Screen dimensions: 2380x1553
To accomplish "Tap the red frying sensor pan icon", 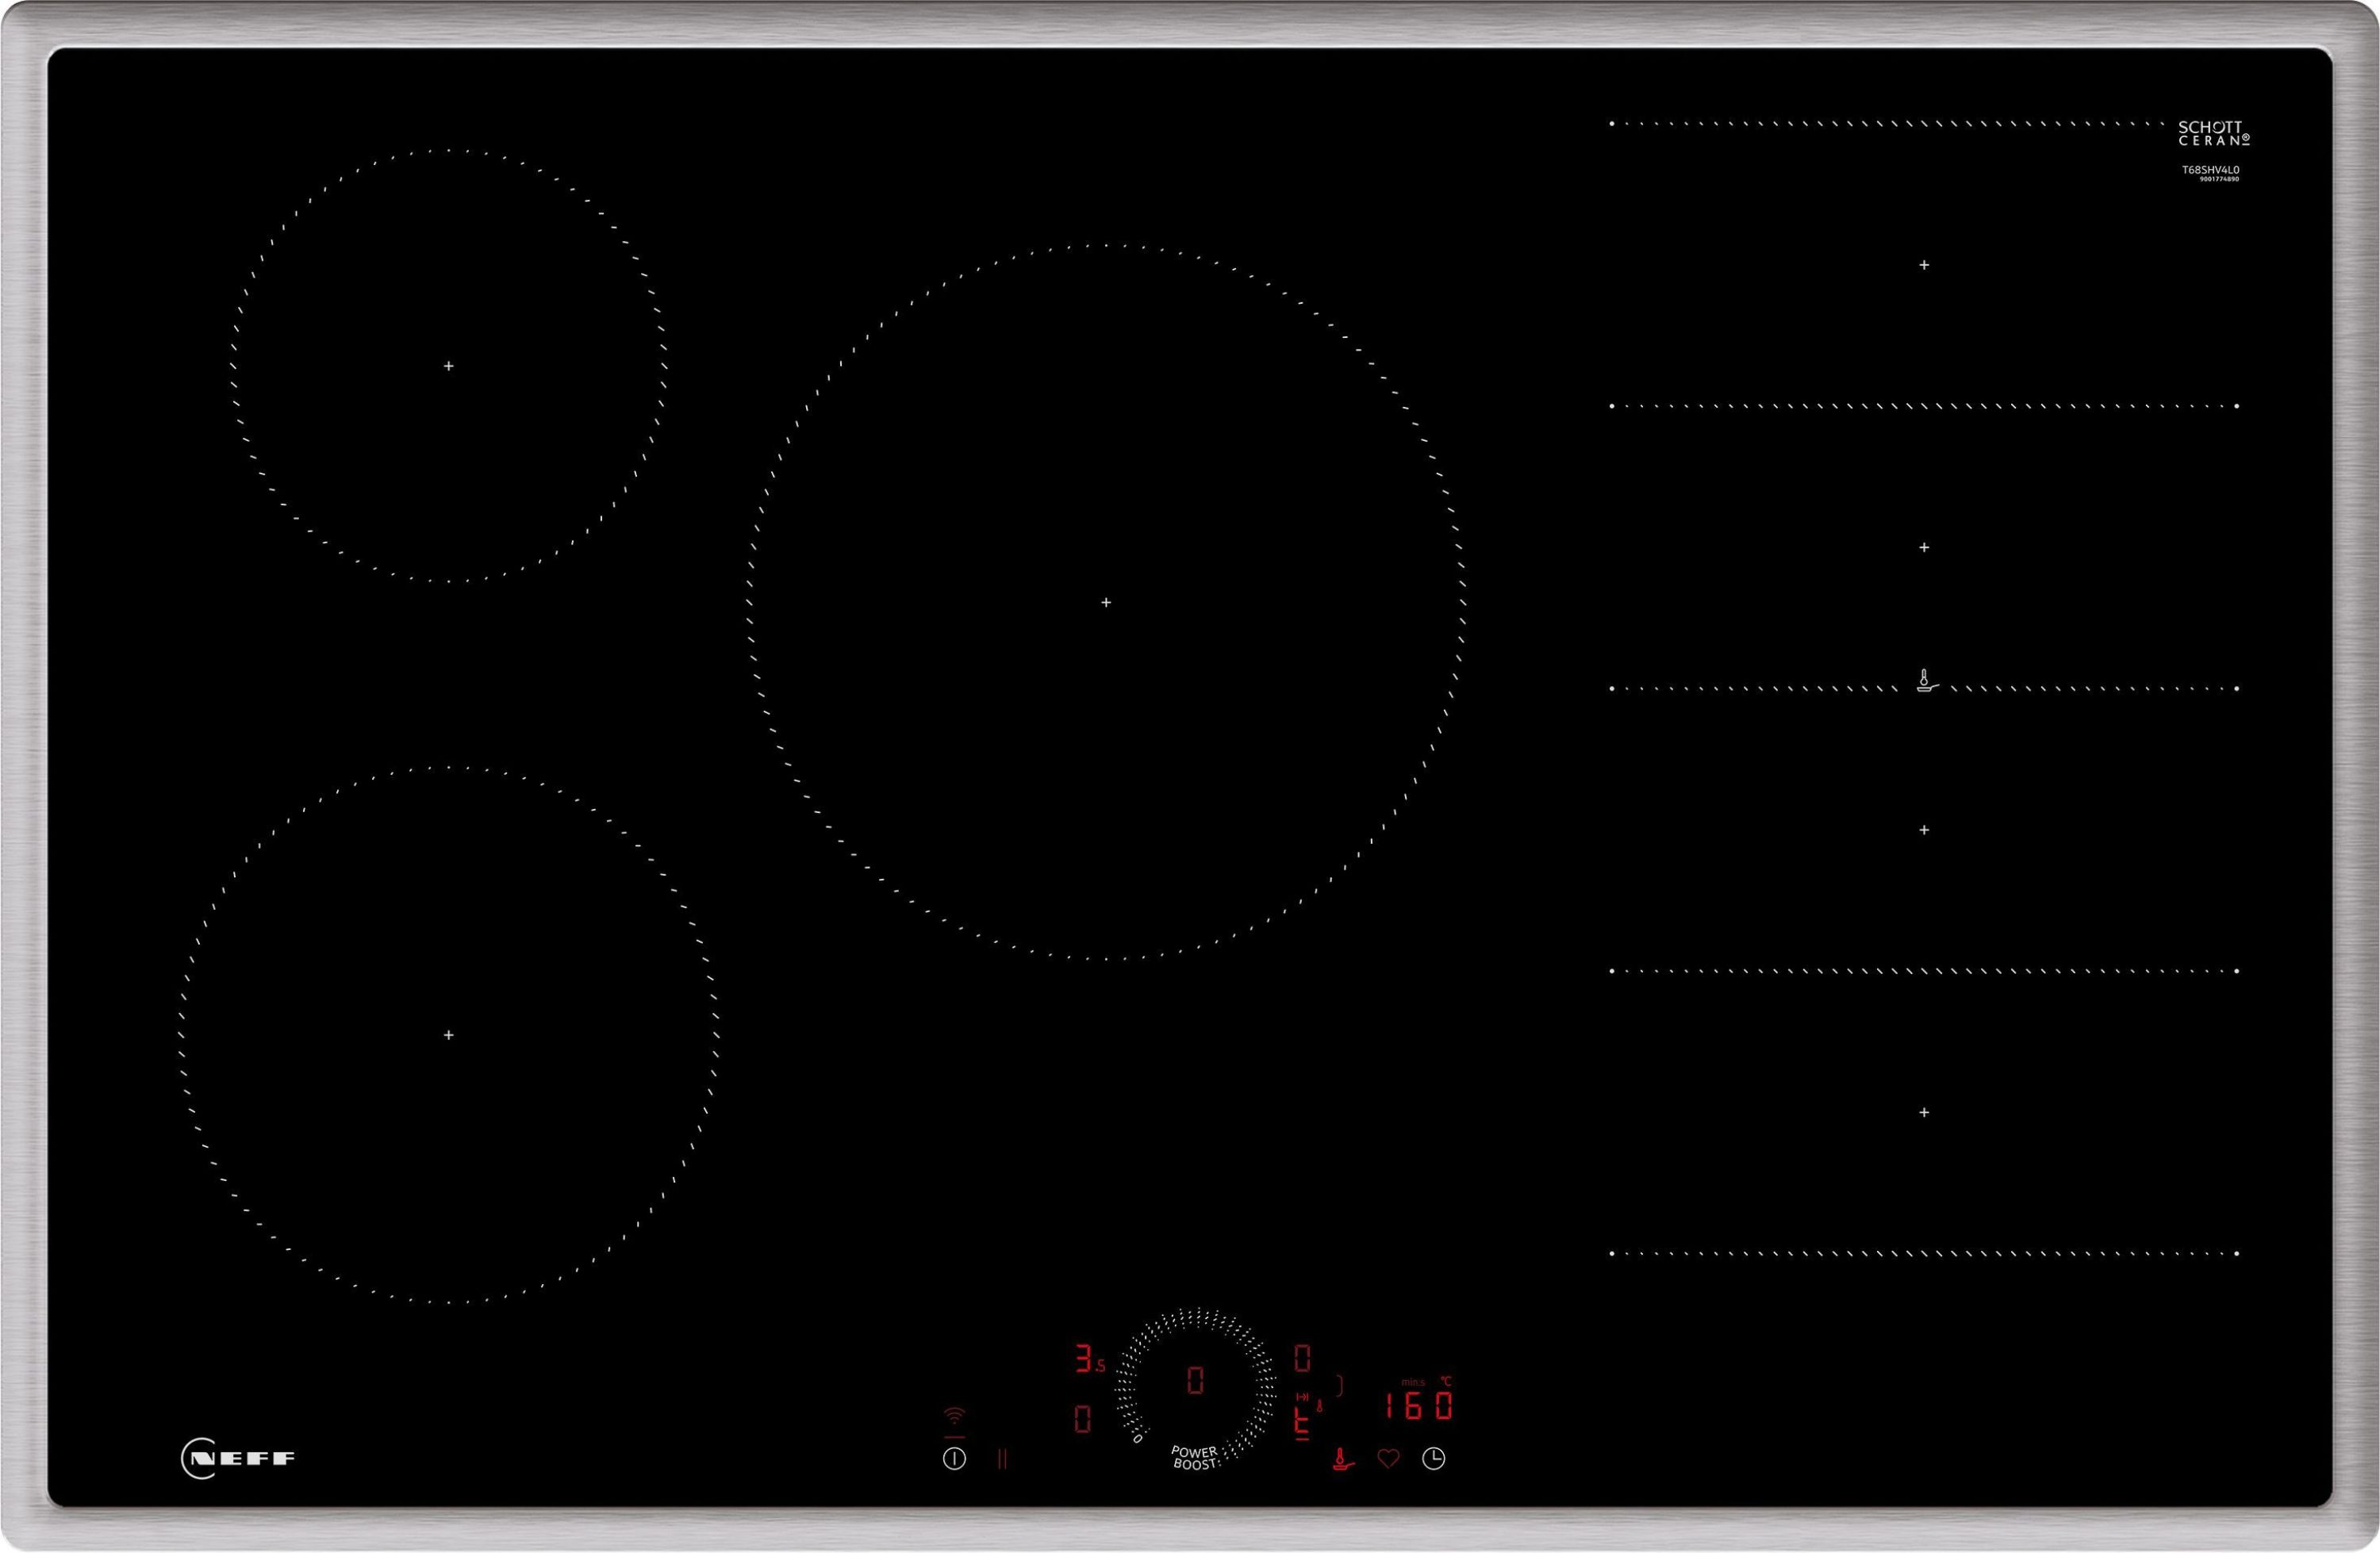I will click(1343, 1459).
